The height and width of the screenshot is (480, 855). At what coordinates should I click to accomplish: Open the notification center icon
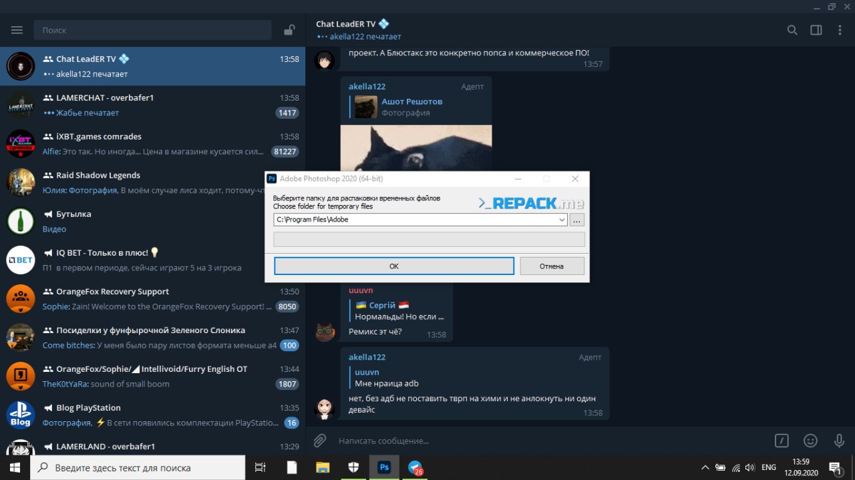[x=834, y=467]
